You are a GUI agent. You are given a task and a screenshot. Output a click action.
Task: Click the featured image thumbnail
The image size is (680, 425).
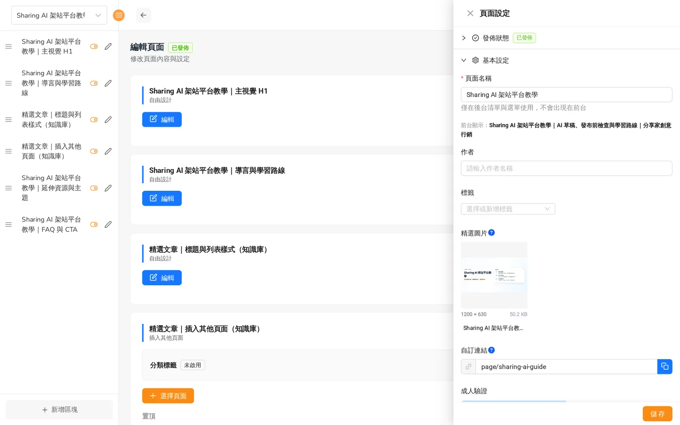point(494,275)
